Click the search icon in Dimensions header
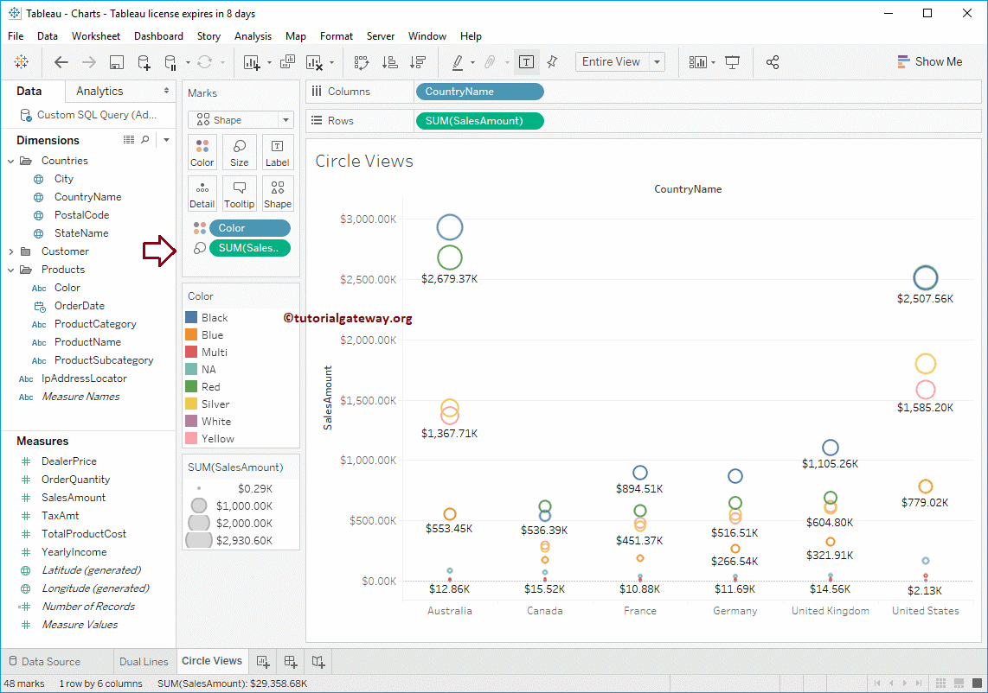The width and height of the screenshot is (988, 693). (145, 140)
